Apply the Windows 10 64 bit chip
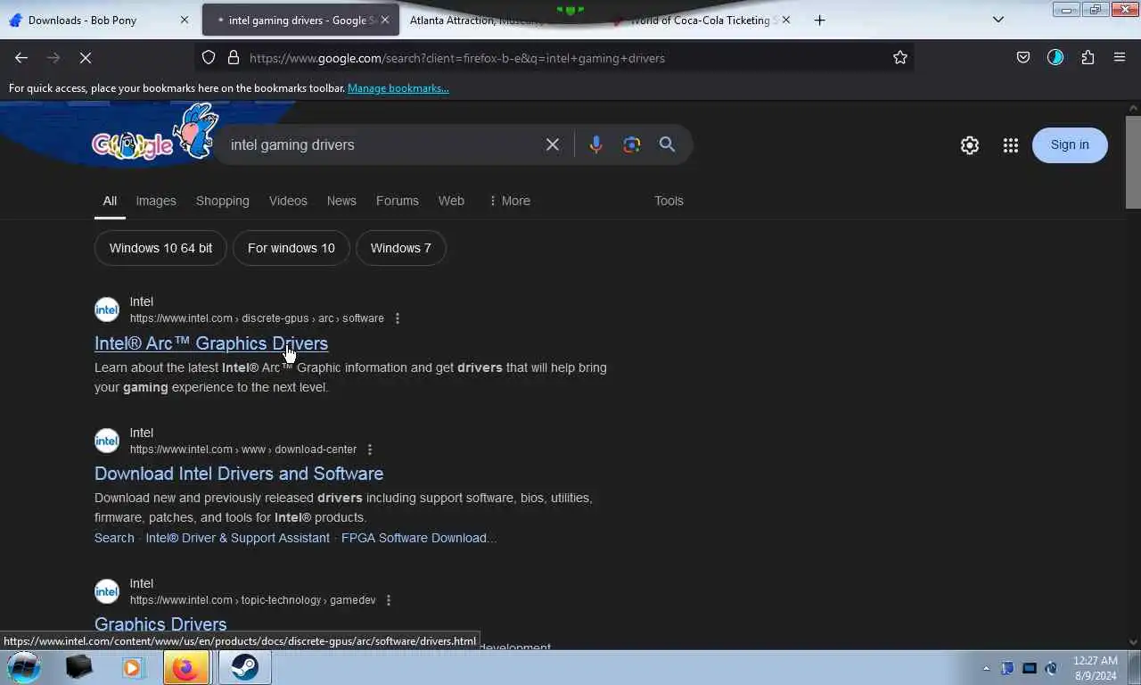 pos(160,248)
